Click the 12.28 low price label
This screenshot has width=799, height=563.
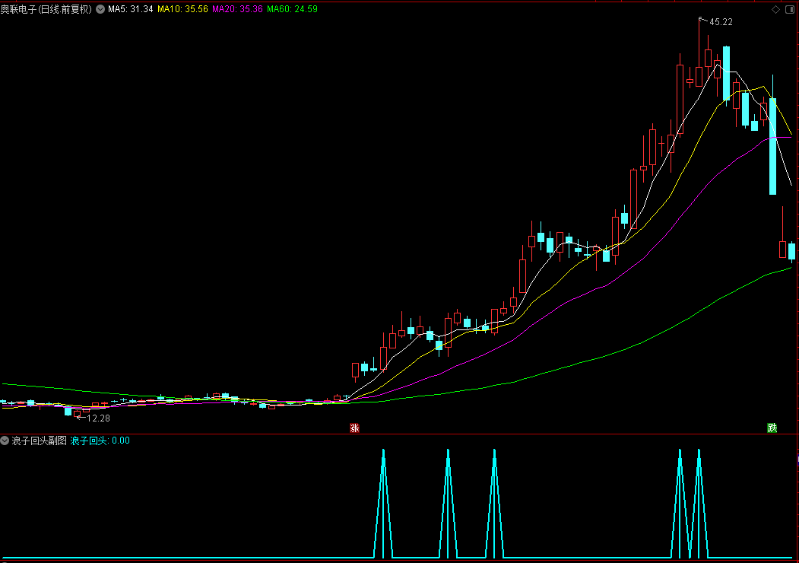[98, 418]
